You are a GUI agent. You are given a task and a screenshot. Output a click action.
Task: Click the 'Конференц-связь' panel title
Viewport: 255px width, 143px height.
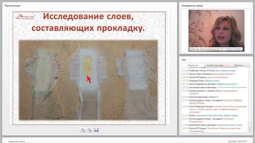(192, 6)
